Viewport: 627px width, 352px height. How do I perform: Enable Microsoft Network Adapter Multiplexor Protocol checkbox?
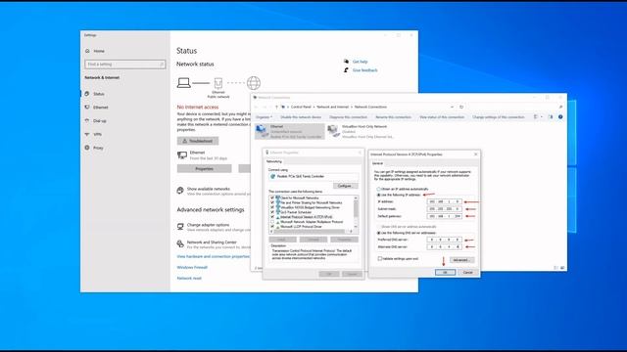coord(272,222)
